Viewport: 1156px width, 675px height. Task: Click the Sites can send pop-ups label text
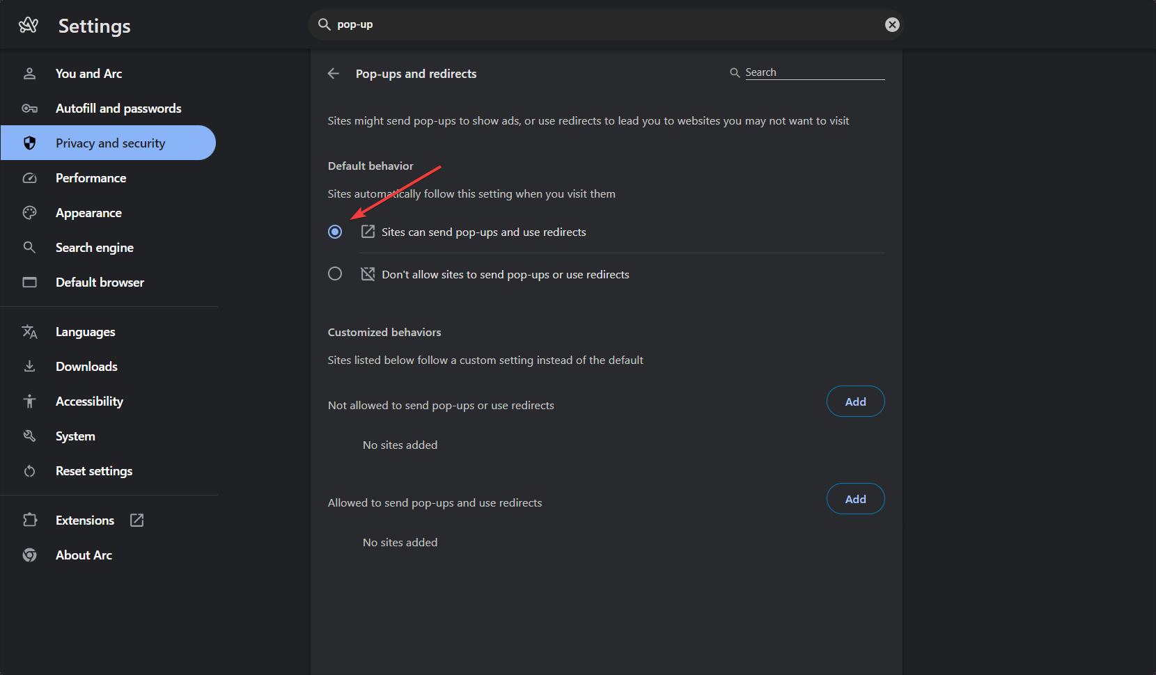click(x=484, y=232)
